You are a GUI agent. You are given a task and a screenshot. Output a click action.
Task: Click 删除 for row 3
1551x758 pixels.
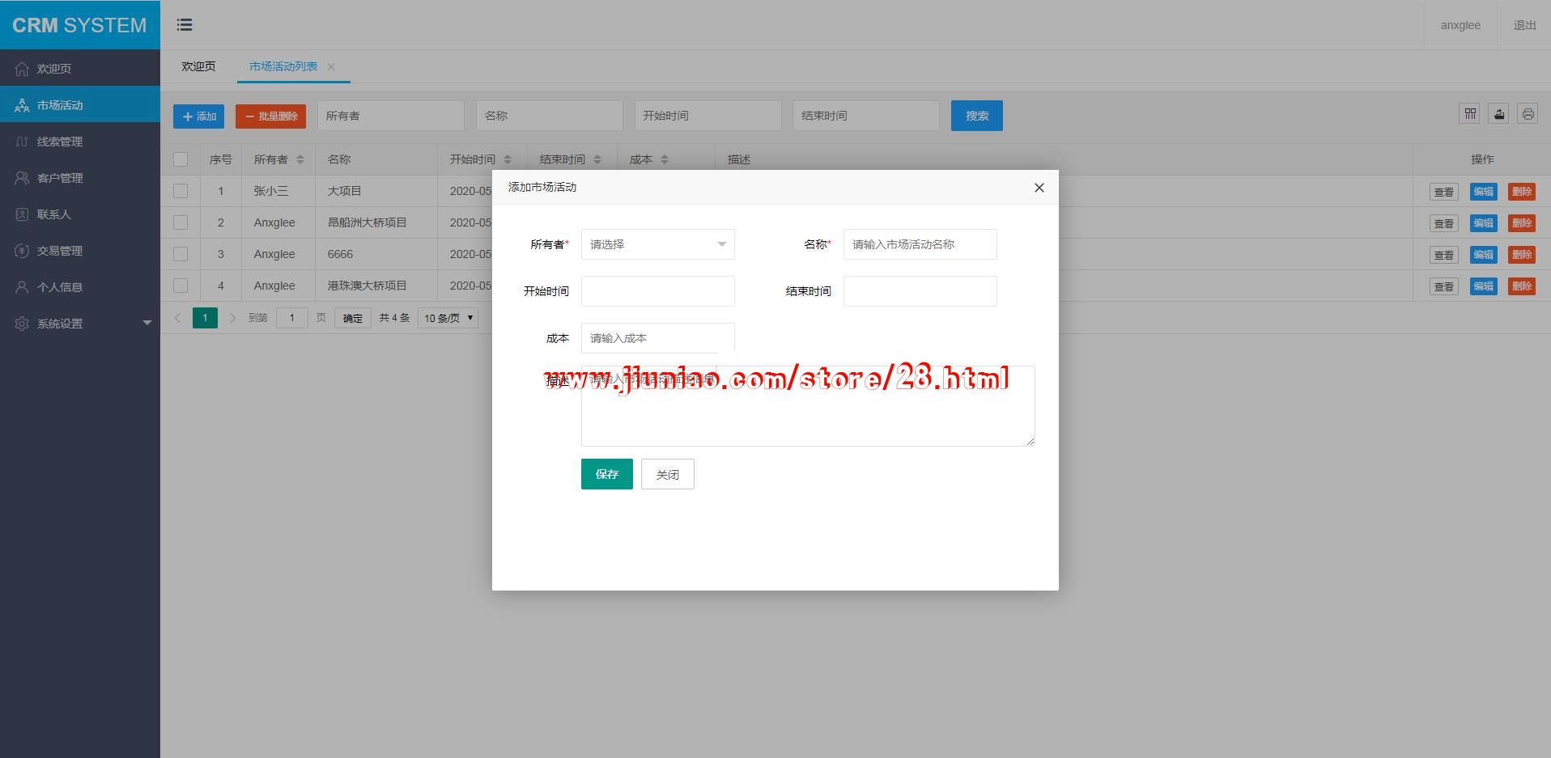point(1522,255)
